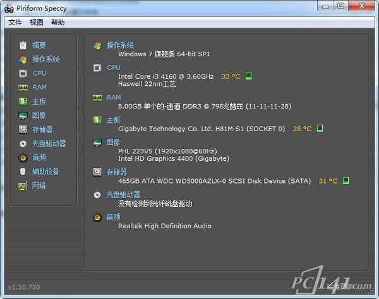Image resolution: width=379 pixels, height=299 pixels.
Task: Click the Windows flag icon in summary panel
Action: [97, 45]
